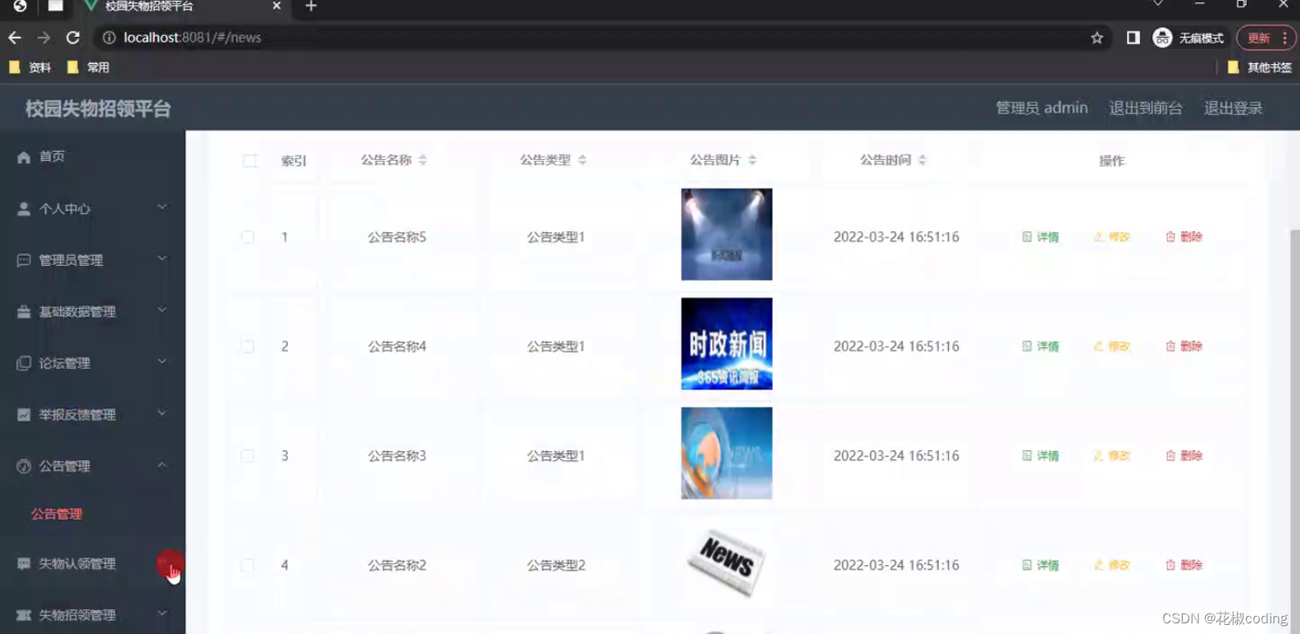Click 退出登录 in the header
Screen dimensions: 1300x634
pyautogui.click(x=1233, y=108)
